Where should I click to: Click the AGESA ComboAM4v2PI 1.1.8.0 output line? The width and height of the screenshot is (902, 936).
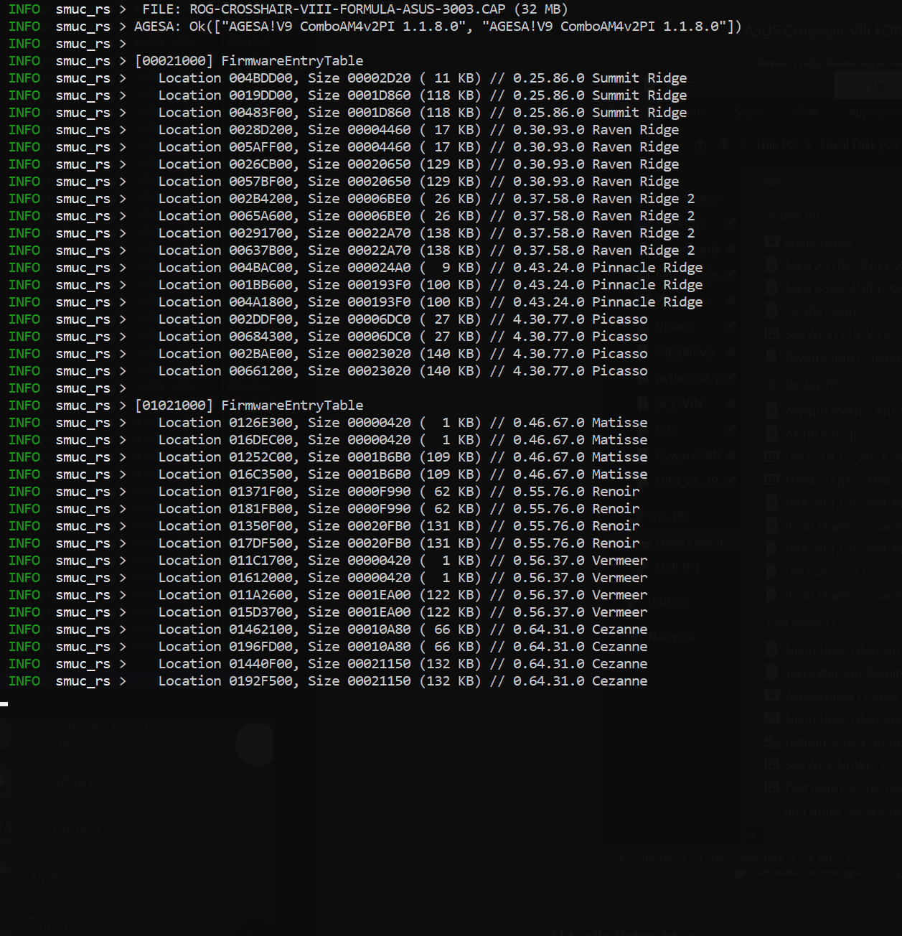pos(375,27)
